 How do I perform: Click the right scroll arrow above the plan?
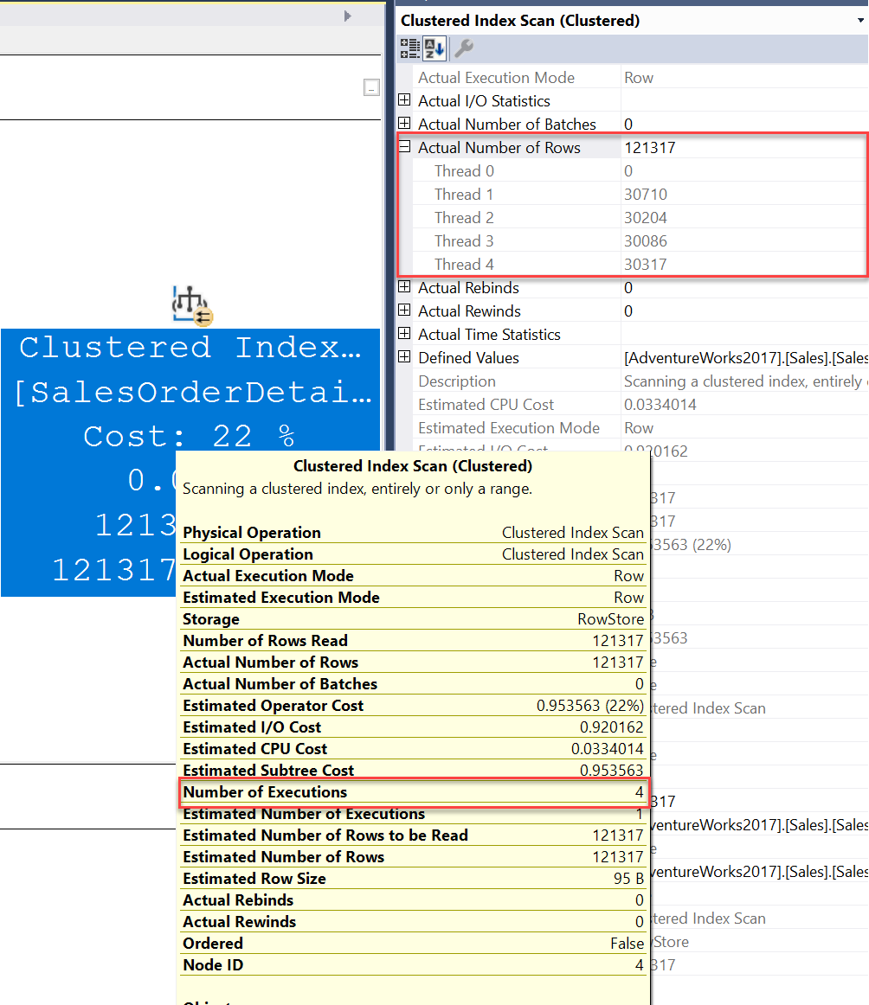[x=348, y=16]
